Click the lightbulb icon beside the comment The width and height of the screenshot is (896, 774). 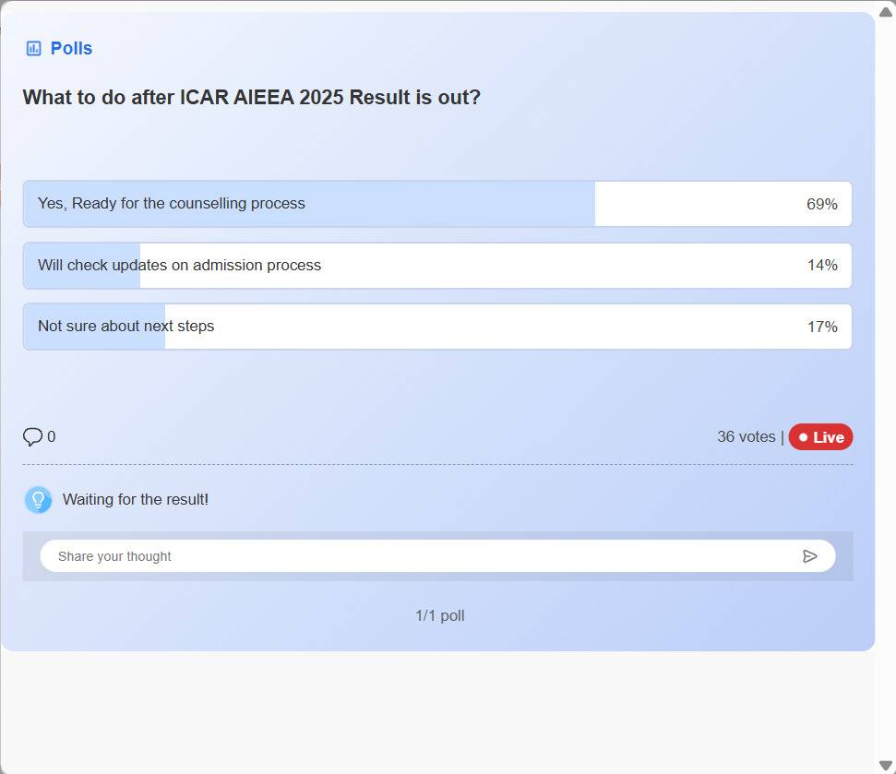point(39,500)
